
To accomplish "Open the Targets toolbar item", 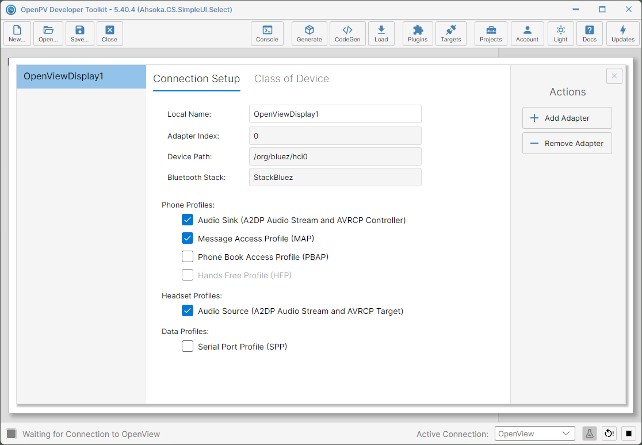I will pos(451,33).
